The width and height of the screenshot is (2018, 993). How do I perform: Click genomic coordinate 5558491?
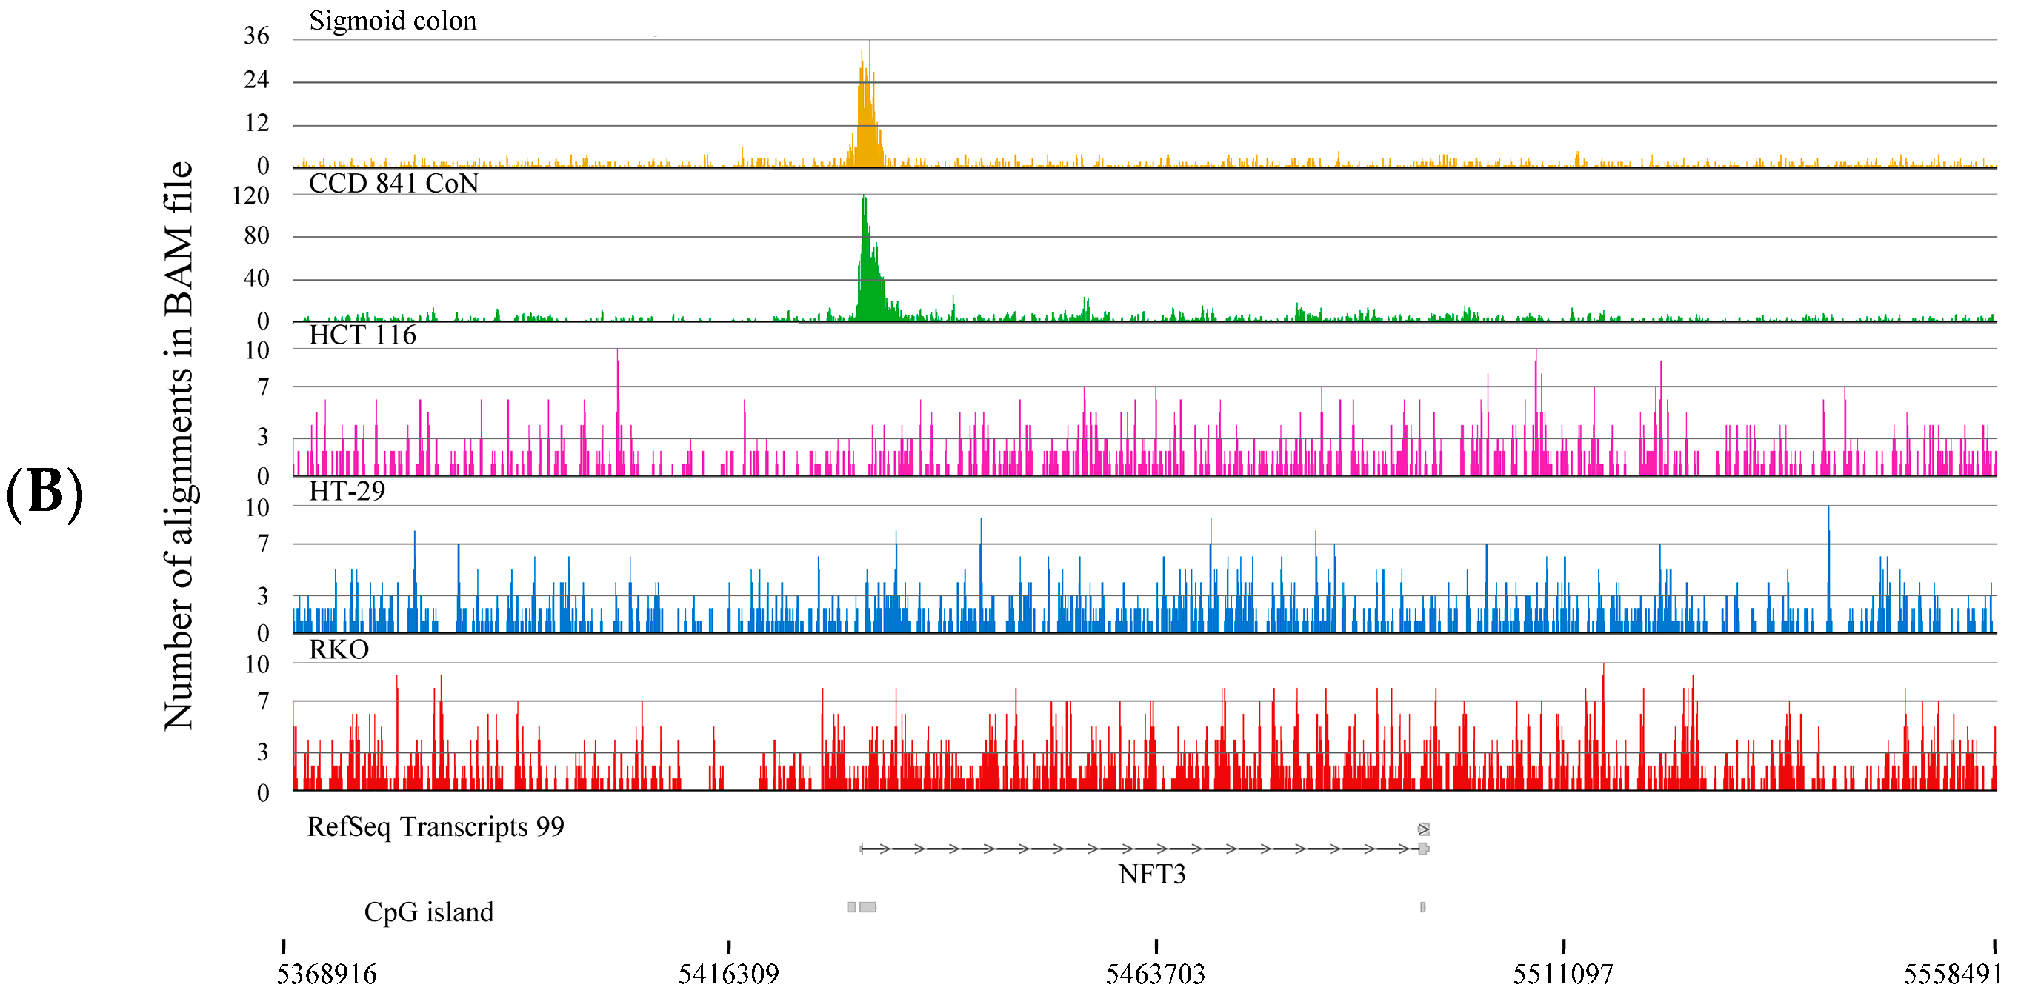click(x=1952, y=974)
